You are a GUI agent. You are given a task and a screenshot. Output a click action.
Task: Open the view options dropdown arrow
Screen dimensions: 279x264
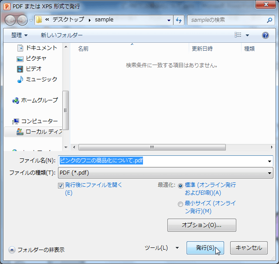pos(247,35)
